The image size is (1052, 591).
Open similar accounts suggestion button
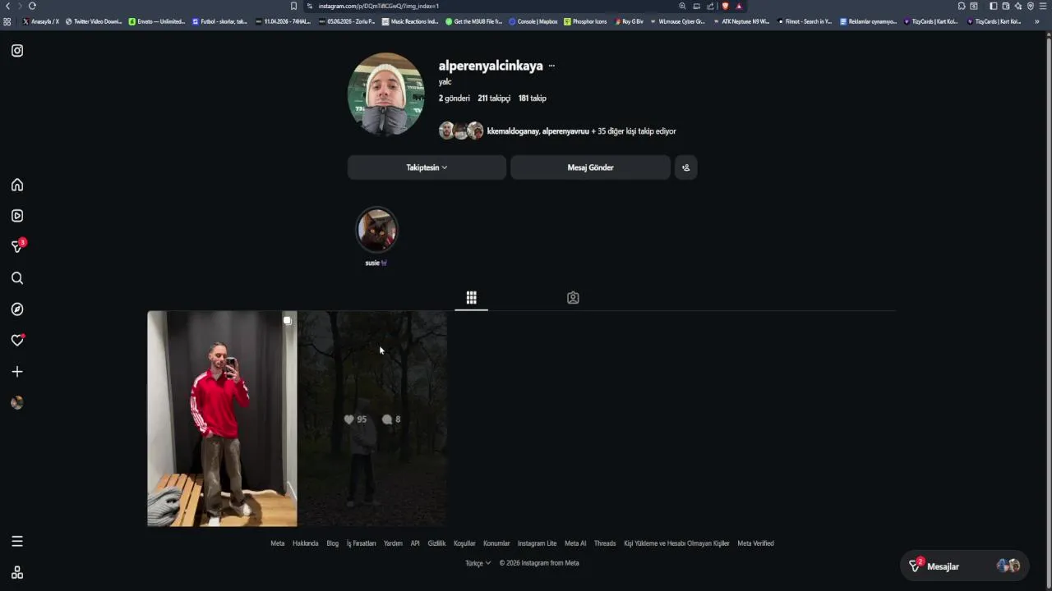pos(685,167)
